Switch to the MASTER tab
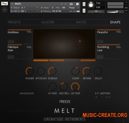129x123 pixels. [x=48, y=22]
